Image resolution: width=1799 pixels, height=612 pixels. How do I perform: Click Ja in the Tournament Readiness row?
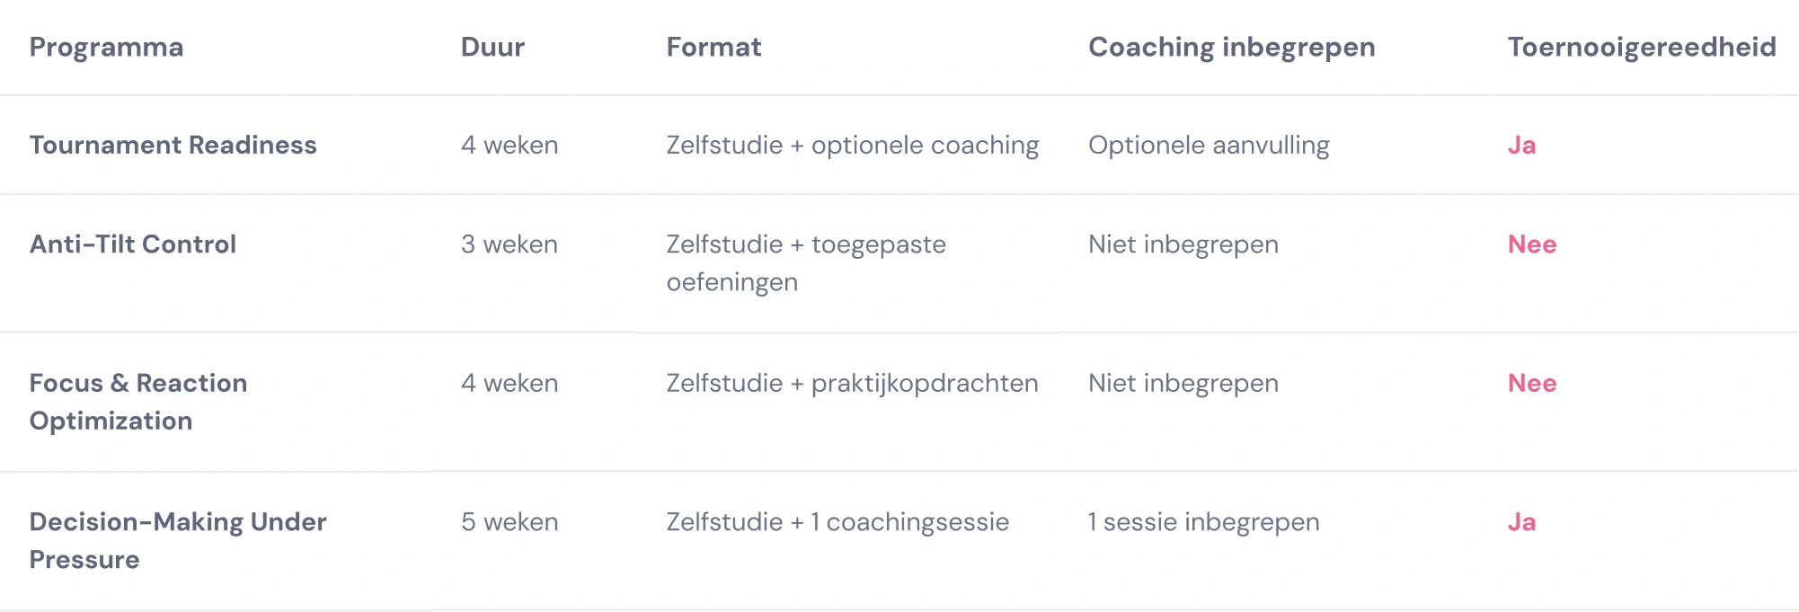click(1521, 145)
